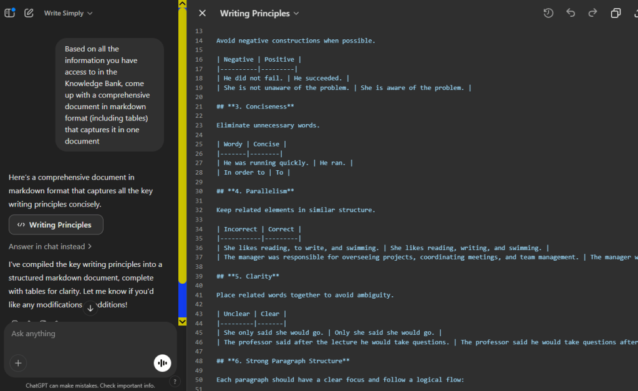Open the sidebar panel icon
This screenshot has height=391, width=638.
9,12
